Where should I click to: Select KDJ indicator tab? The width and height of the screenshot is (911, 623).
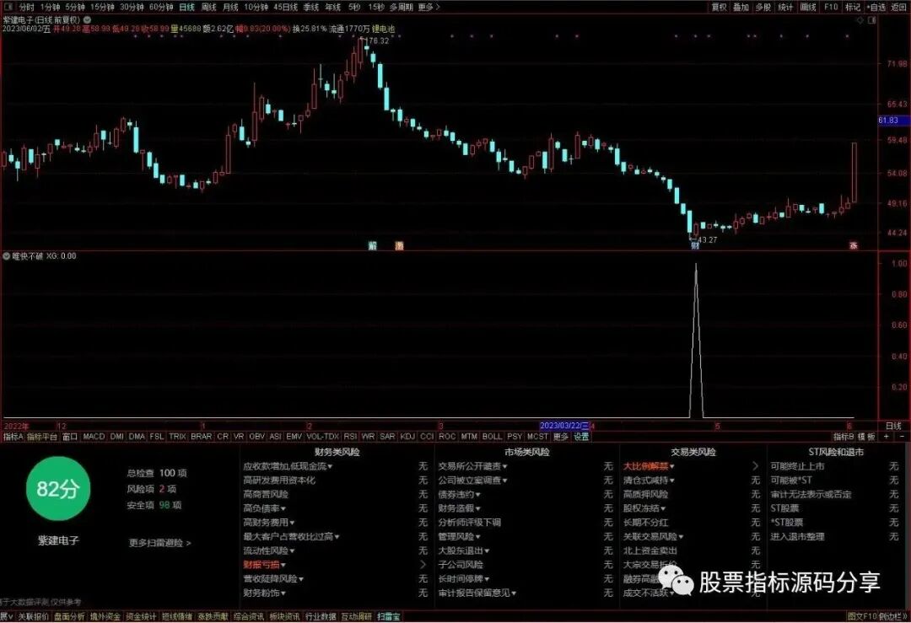[x=407, y=437]
